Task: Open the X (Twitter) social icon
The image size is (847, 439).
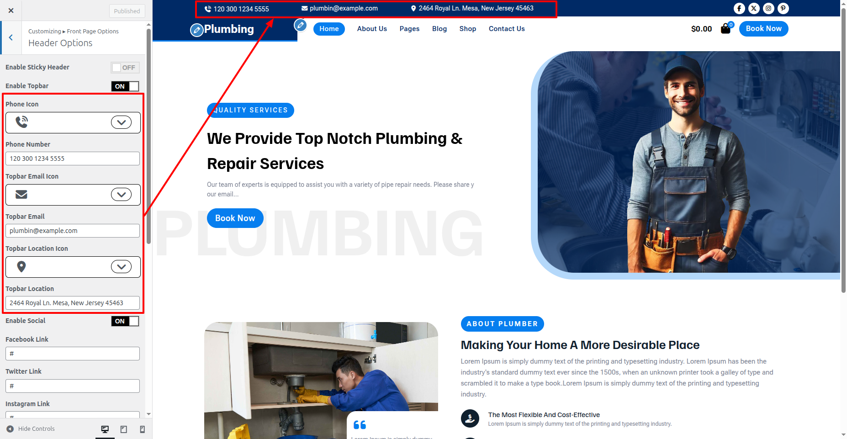Action: (754, 8)
